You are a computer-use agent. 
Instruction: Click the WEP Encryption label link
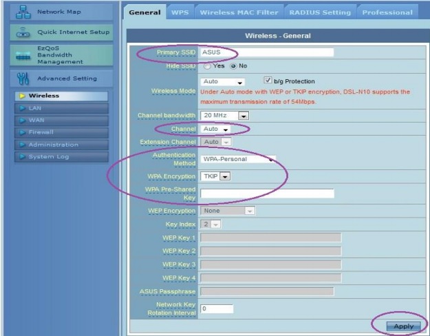[172, 211]
